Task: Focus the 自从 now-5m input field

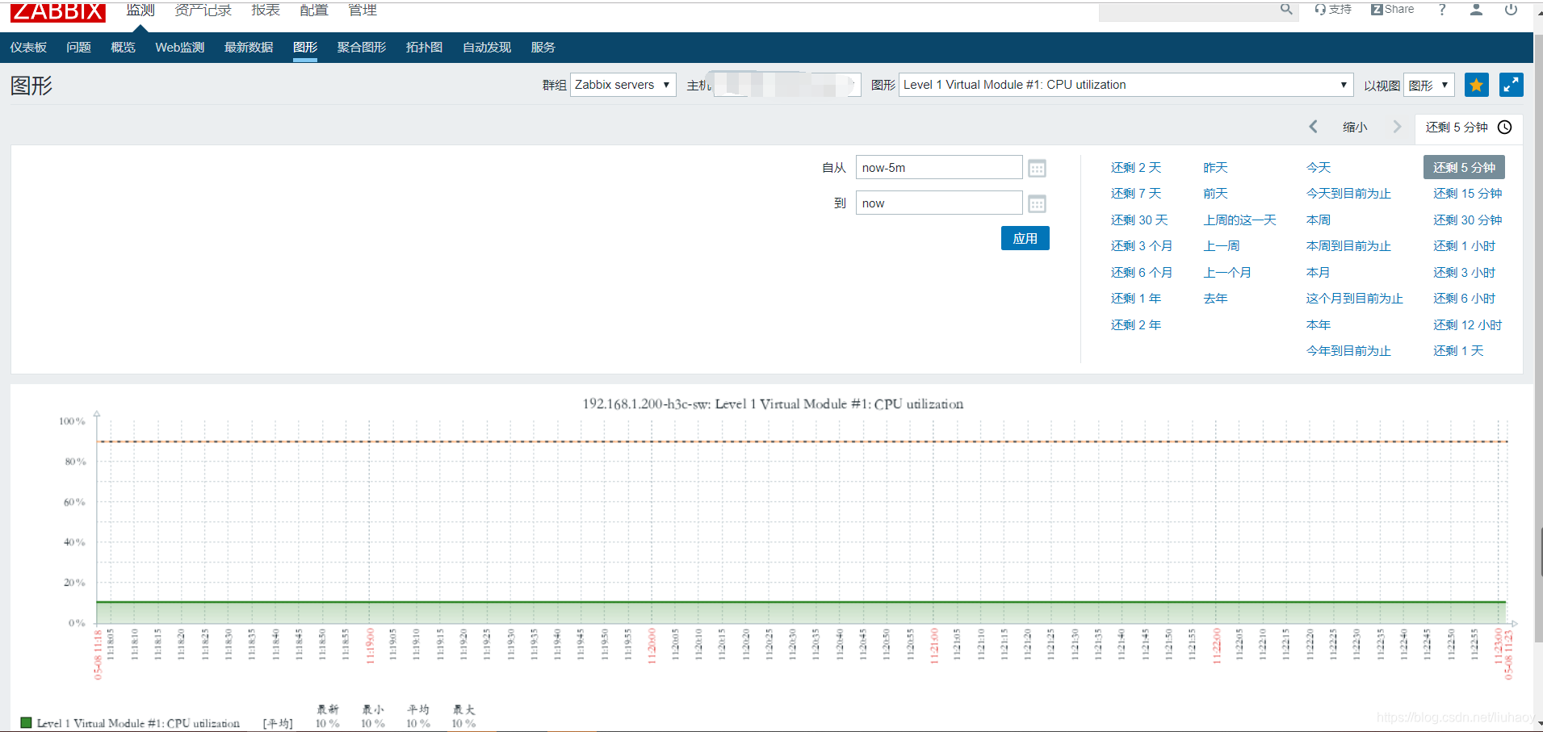Action: (x=939, y=168)
